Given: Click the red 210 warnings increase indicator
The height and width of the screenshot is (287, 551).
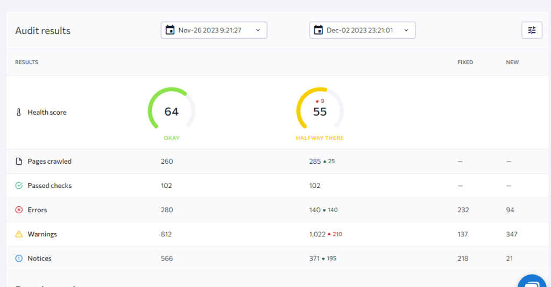Looking at the screenshot, I should pyautogui.click(x=335, y=234).
